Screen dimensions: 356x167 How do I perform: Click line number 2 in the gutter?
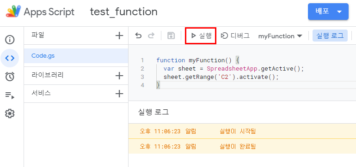(142, 69)
